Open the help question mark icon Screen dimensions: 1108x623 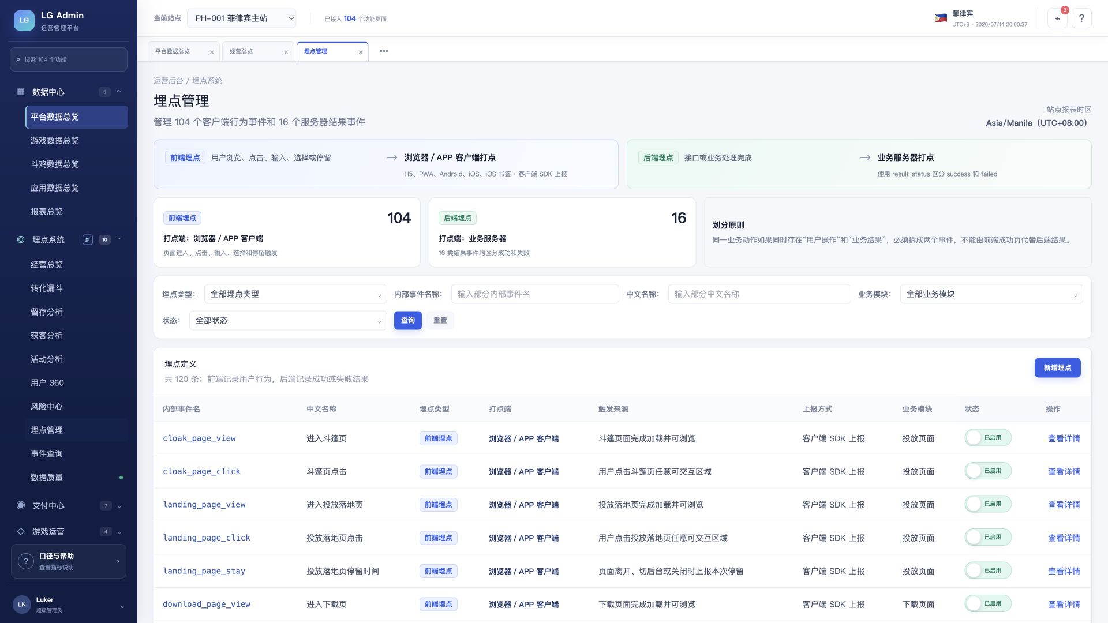tap(1081, 18)
